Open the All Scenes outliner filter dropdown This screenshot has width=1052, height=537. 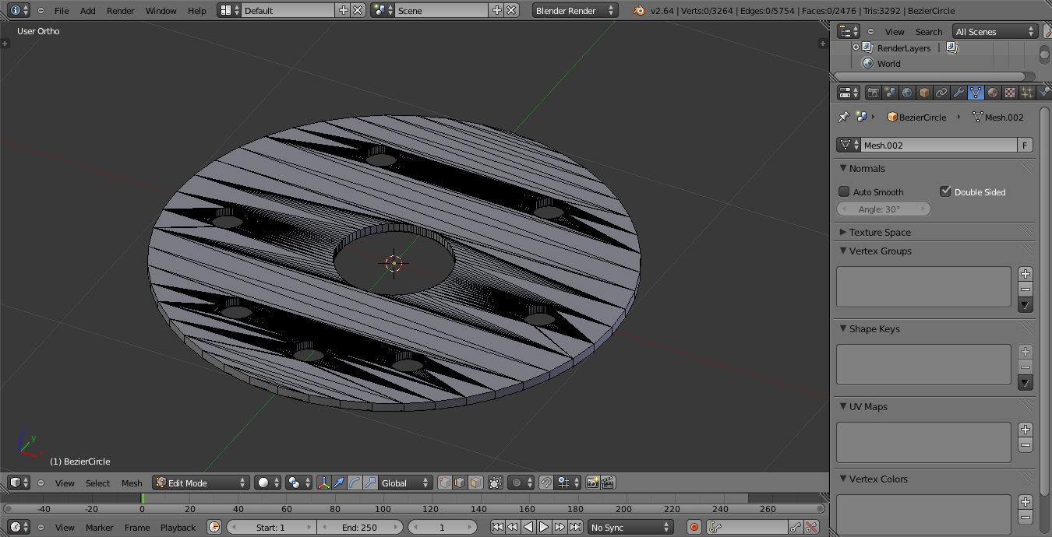995,31
